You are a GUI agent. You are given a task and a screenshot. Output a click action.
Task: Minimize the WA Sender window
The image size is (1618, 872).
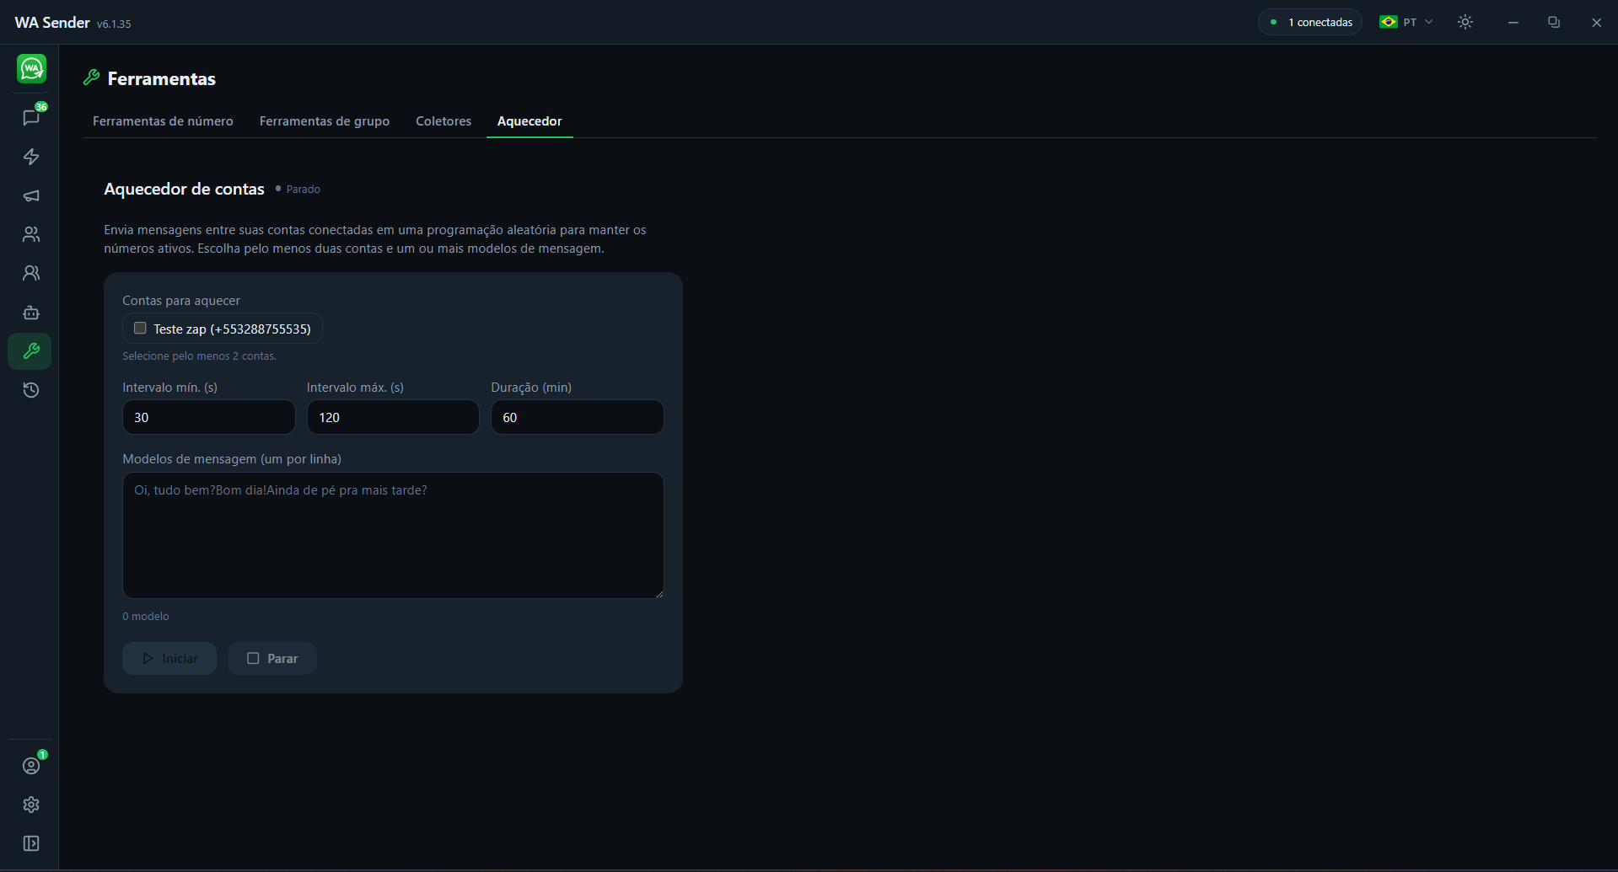click(x=1513, y=23)
